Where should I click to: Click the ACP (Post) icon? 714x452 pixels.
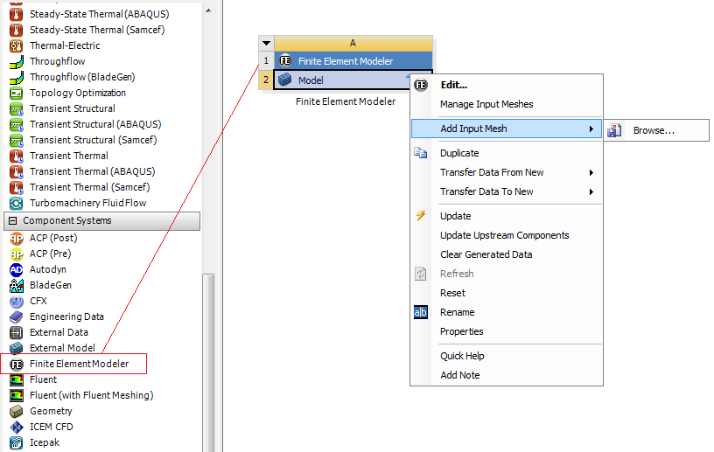click(16, 239)
